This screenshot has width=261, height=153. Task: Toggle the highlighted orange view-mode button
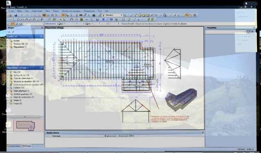[44, 16]
